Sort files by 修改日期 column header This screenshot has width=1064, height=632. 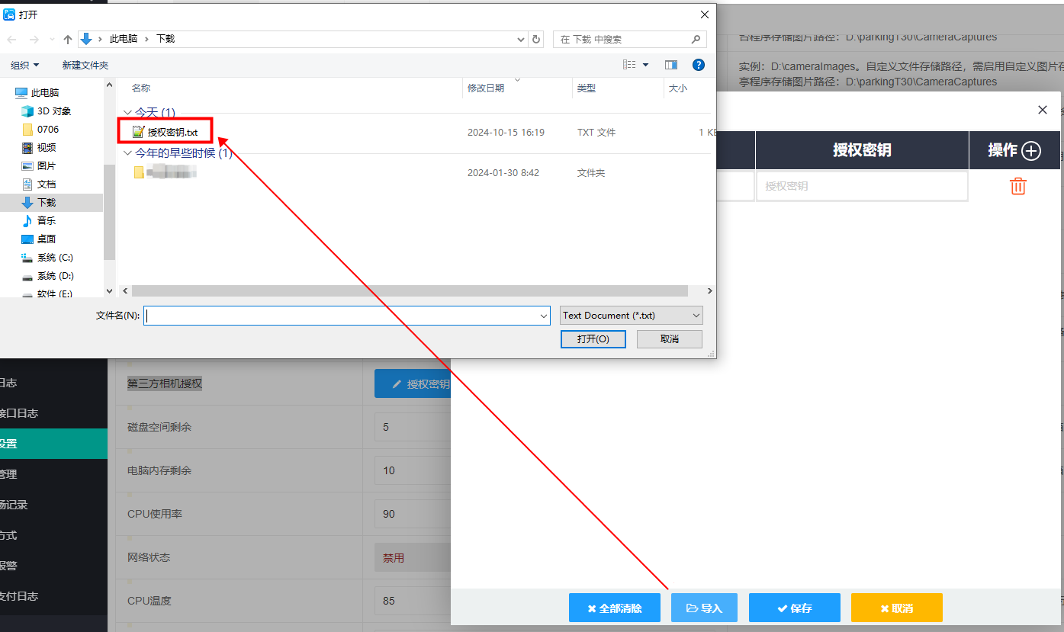[x=486, y=88]
